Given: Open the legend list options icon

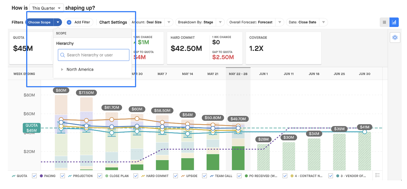Looking at the screenshot, I should [377, 175].
